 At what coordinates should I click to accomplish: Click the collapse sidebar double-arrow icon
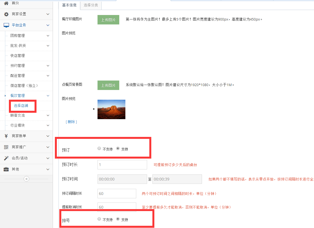tap(26, 179)
